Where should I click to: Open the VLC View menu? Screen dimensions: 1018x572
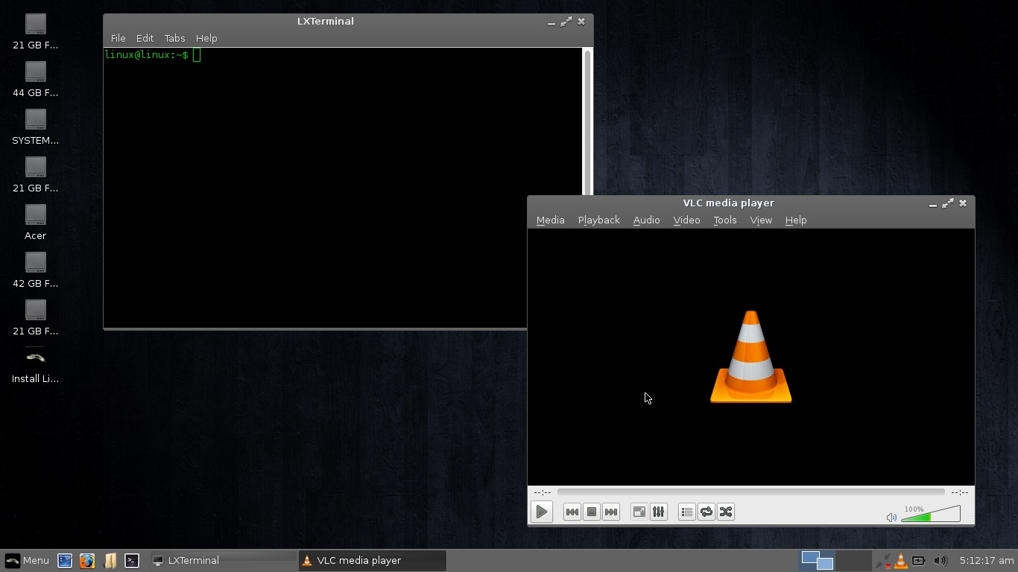click(x=761, y=220)
